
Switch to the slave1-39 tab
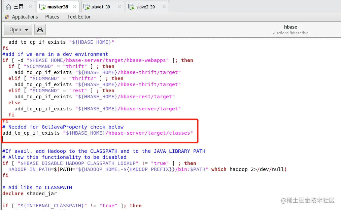(102, 7)
